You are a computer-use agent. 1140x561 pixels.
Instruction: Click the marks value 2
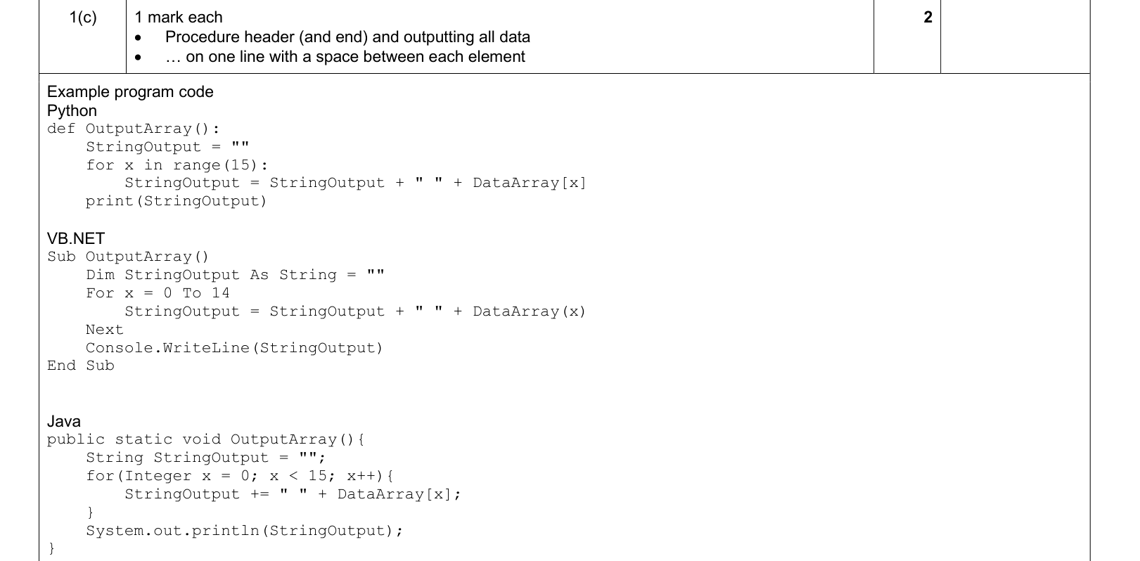(x=928, y=18)
